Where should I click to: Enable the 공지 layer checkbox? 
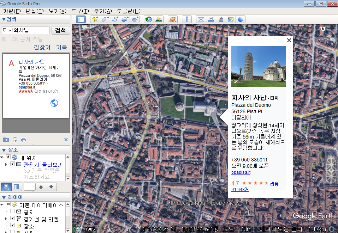tap(12, 211)
